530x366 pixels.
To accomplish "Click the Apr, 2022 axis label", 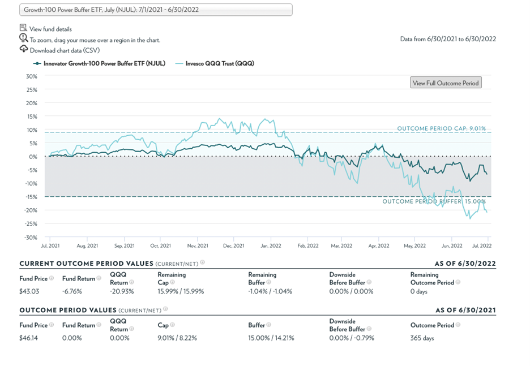I will click(x=379, y=246).
